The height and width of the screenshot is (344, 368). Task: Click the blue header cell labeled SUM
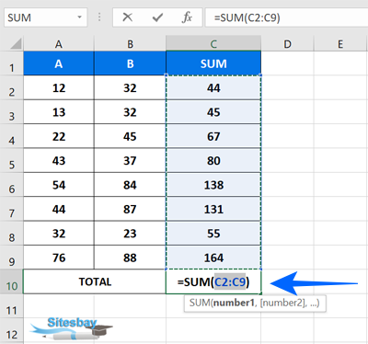coord(213,63)
